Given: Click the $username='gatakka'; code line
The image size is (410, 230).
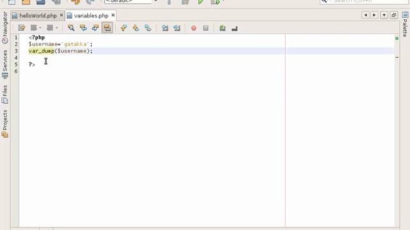Looking at the screenshot, I should 61,44.
